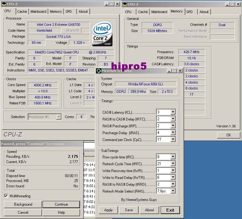Minimize the left CPU-Z window
Image resolution: width=242 pixels, height=219 pixels.
tap(107, 4)
